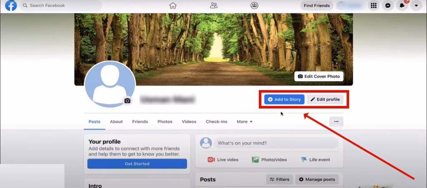Switch to the Videos tab
The image size is (427, 188).
[x=189, y=122]
